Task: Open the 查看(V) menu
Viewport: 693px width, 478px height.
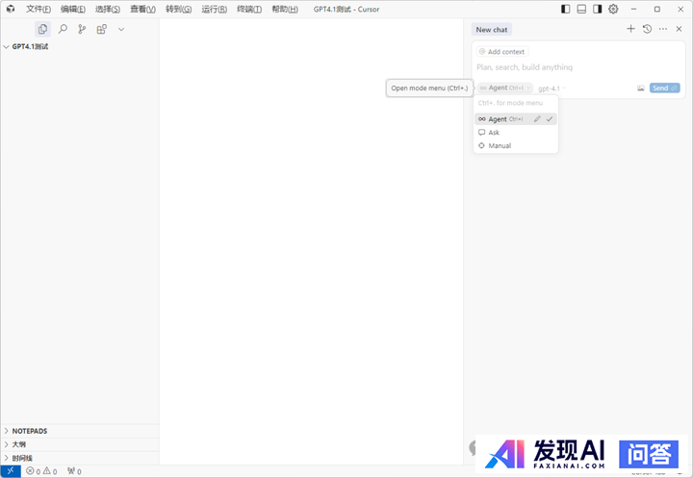Action: click(142, 10)
